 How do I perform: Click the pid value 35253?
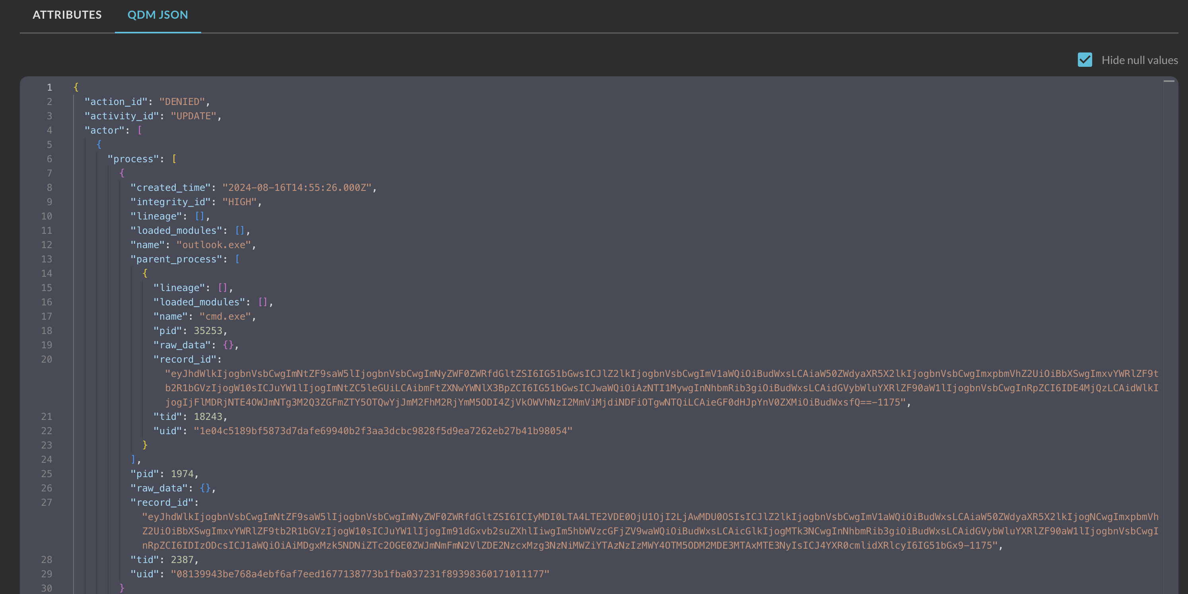pyautogui.click(x=208, y=331)
